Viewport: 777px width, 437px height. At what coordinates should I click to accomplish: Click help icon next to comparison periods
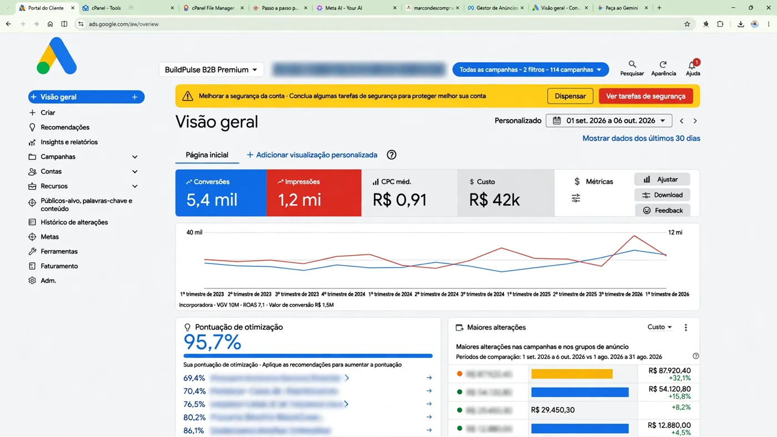(695, 356)
